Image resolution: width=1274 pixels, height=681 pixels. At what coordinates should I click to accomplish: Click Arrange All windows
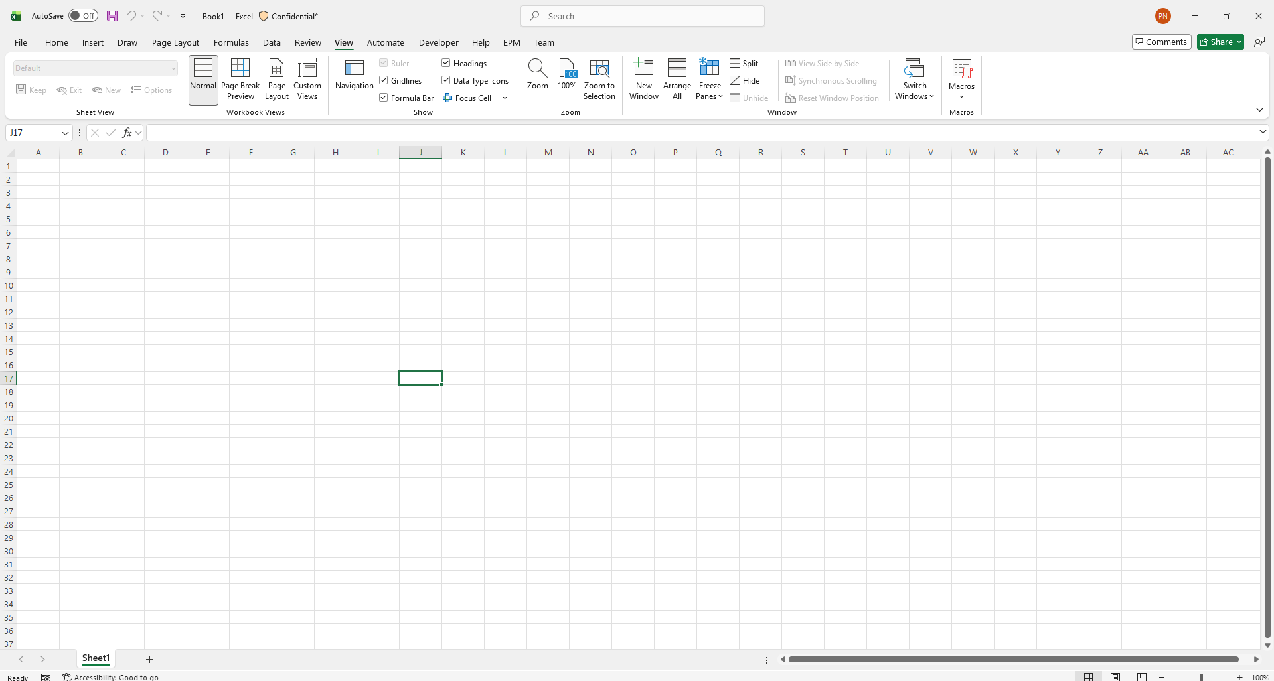[x=677, y=80]
